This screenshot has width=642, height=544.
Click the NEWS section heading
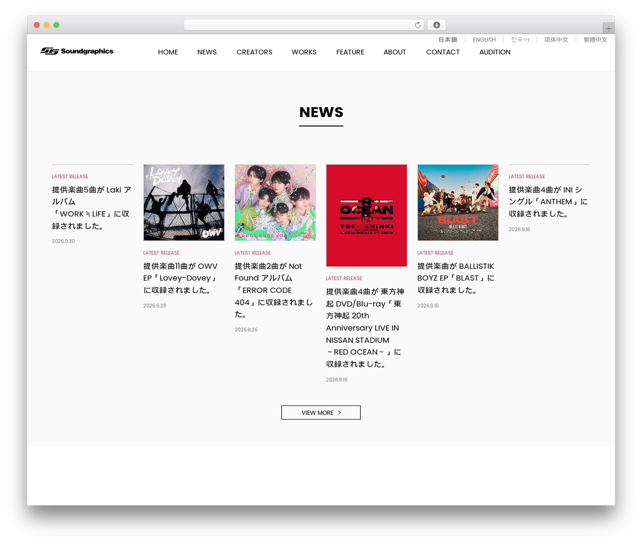(321, 112)
